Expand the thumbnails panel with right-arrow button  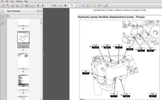click(x=41, y=11)
